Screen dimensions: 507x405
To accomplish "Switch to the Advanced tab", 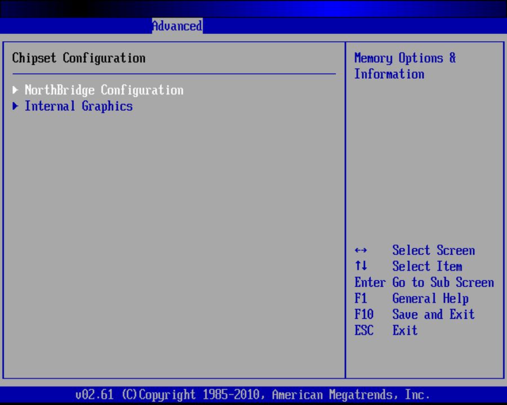I will [x=176, y=26].
